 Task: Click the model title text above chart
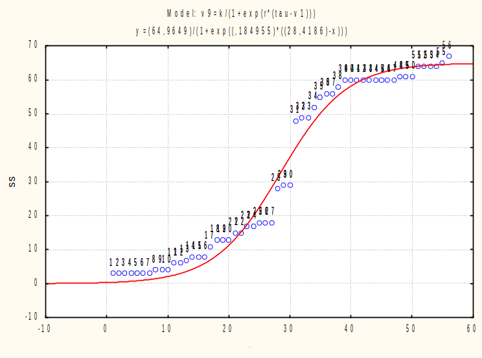241,14
